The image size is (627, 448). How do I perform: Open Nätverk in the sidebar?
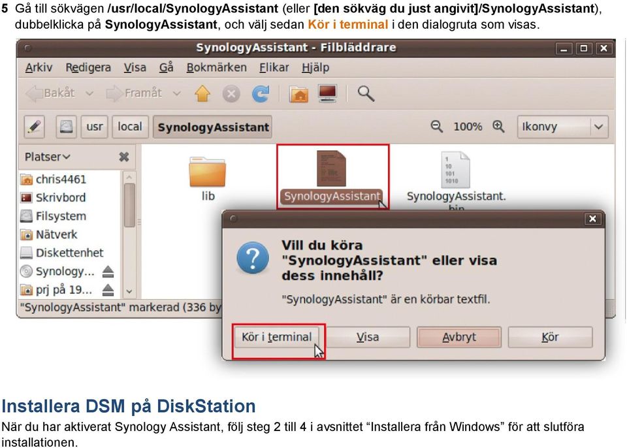tap(48, 234)
